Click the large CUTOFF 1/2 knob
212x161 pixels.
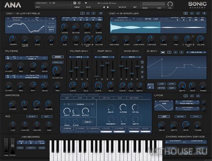click(57, 71)
